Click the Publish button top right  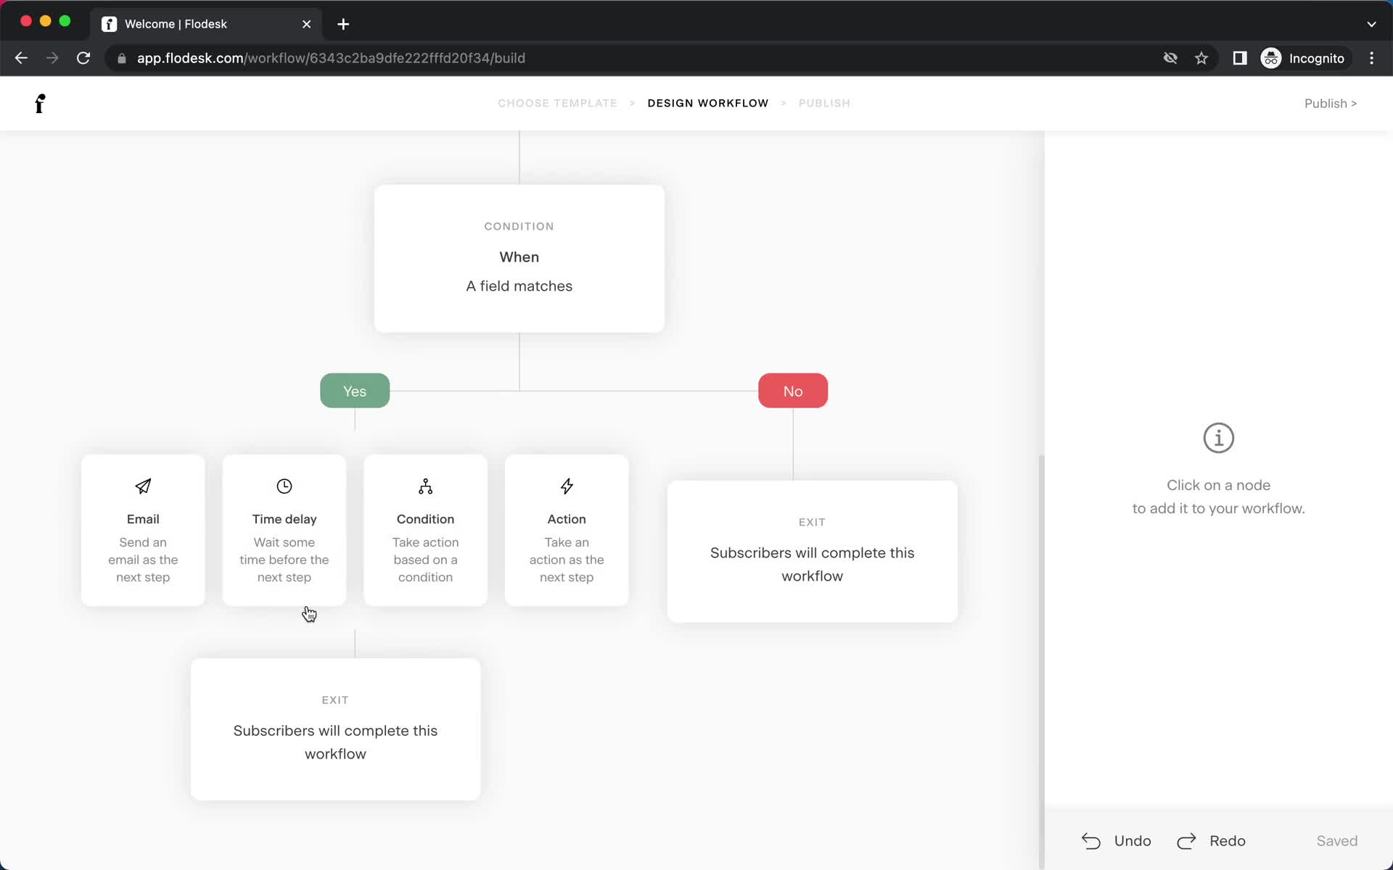click(x=1330, y=103)
